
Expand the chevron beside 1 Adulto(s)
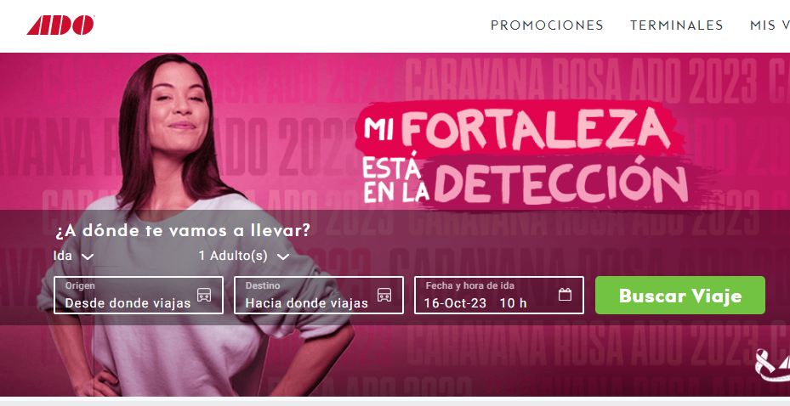(x=283, y=257)
